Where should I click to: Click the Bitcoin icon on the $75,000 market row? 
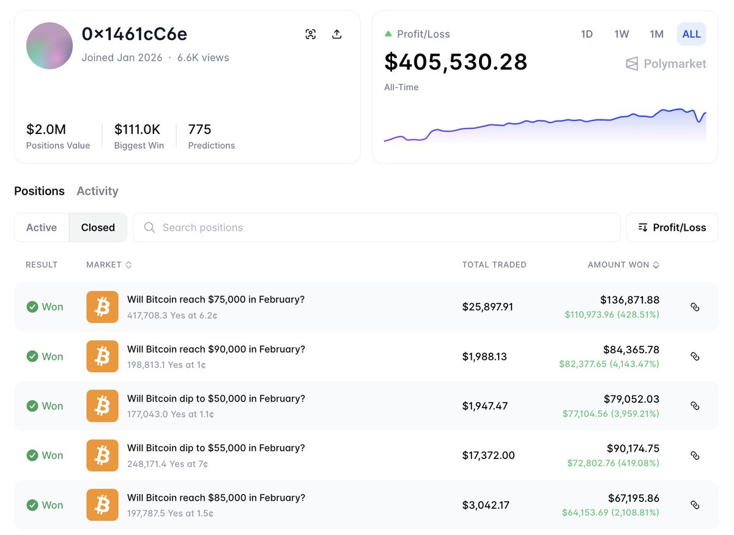point(102,307)
